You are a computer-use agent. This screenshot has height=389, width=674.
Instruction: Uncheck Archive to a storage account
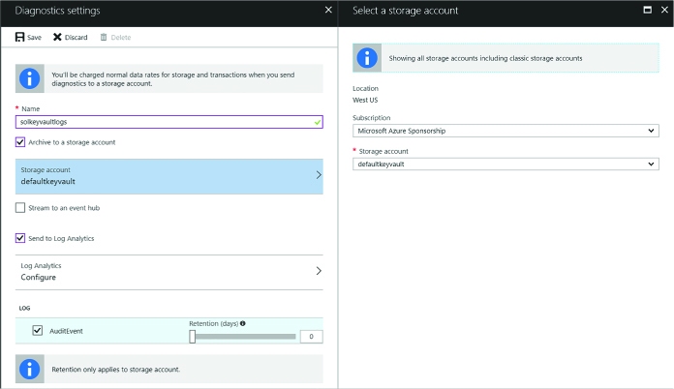(x=20, y=142)
